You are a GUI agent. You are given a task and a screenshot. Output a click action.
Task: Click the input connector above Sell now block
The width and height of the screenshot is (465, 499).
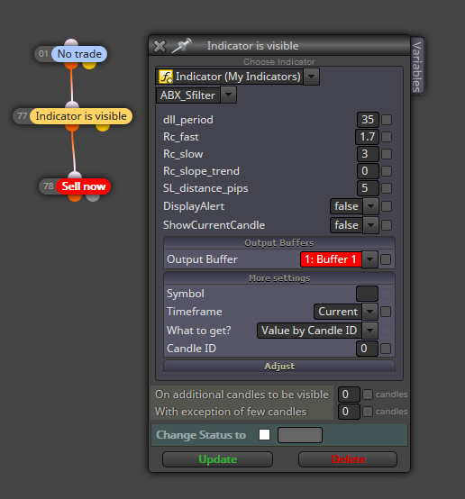[75, 175]
